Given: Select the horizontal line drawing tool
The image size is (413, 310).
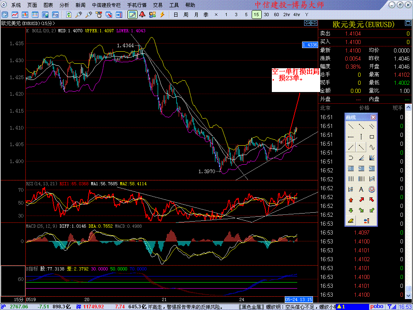Looking at the screenshot, I should tap(351, 137).
